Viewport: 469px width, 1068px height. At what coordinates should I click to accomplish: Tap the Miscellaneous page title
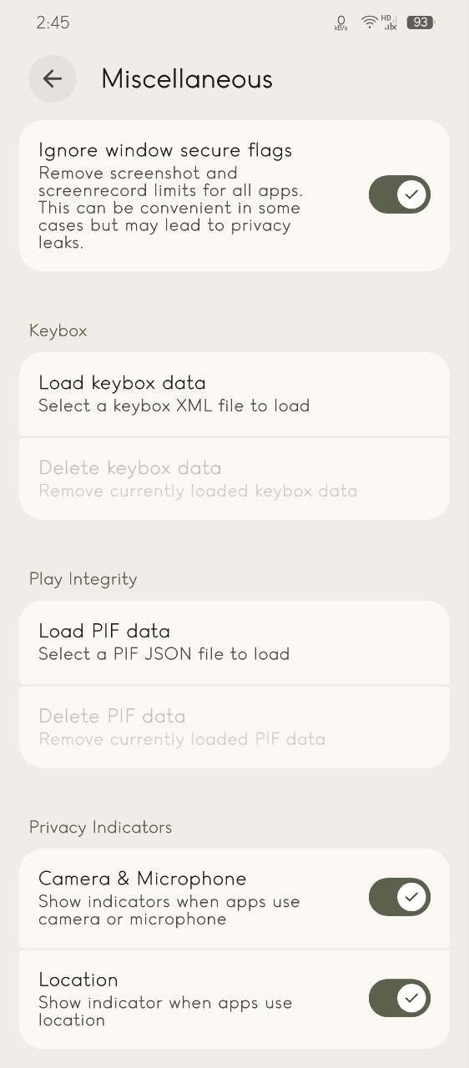tap(187, 79)
